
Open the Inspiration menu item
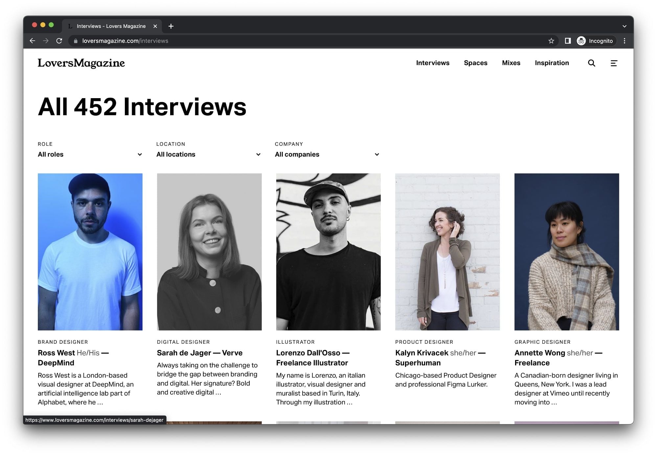click(552, 63)
